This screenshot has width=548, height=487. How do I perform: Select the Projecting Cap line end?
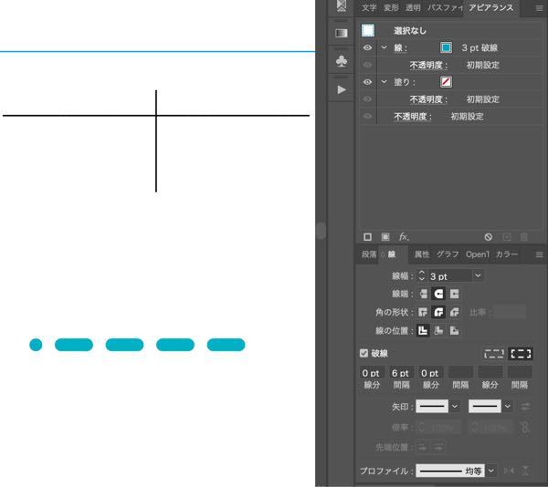(x=454, y=294)
